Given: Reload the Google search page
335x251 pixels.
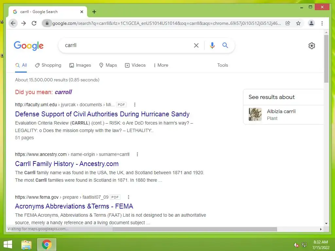Looking at the screenshot, I should pyautogui.click(x=34, y=23).
